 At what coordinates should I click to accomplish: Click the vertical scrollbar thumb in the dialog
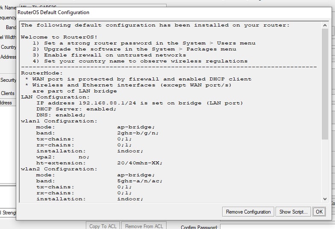(x=325, y=84)
